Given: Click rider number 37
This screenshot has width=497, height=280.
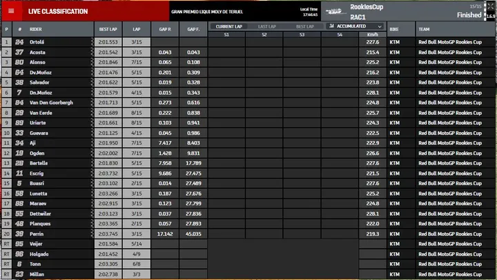Looking at the screenshot, I should pos(19,52).
